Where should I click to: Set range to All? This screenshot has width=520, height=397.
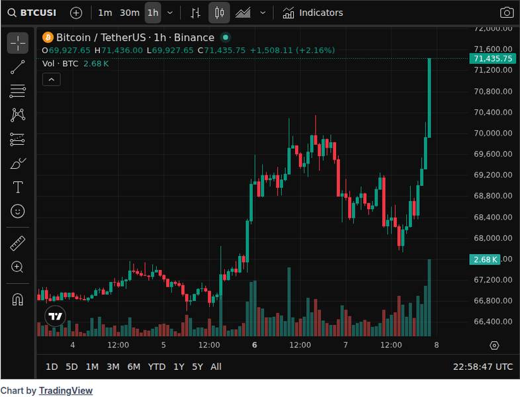[x=216, y=367]
